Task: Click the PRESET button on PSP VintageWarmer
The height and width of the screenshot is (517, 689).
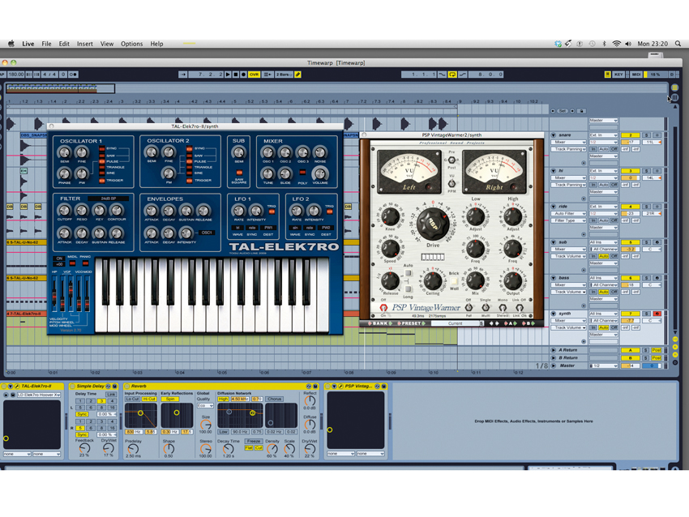Action: (x=411, y=323)
